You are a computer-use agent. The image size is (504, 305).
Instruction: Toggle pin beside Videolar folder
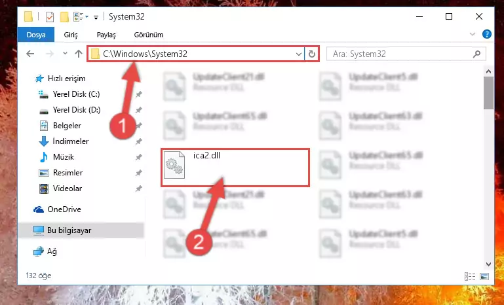click(138, 188)
